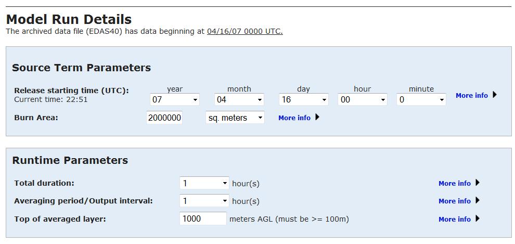Image resolution: width=515 pixels, height=244 pixels.
Task: Click arrow icon beside release time More info
Action: coord(494,95)
